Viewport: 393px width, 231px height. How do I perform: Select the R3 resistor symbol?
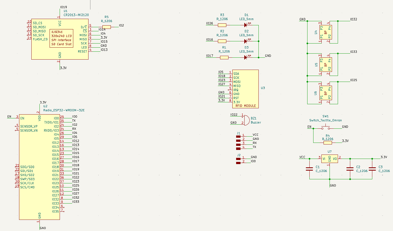222,25
